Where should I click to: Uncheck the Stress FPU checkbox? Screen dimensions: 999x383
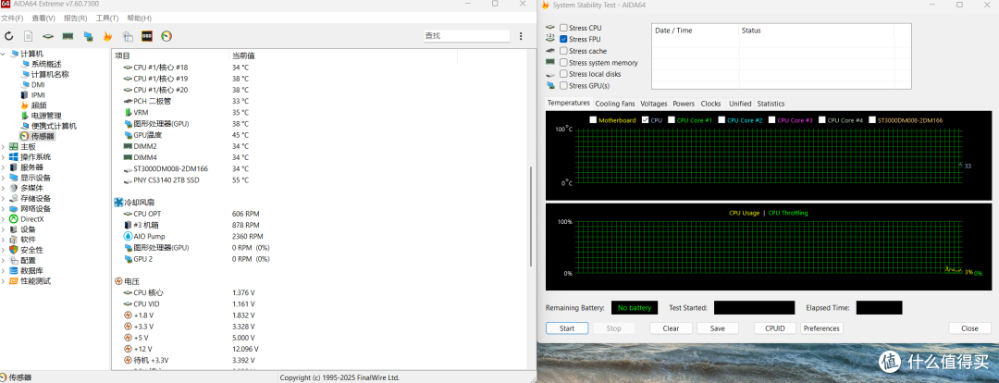pos(563,40)
